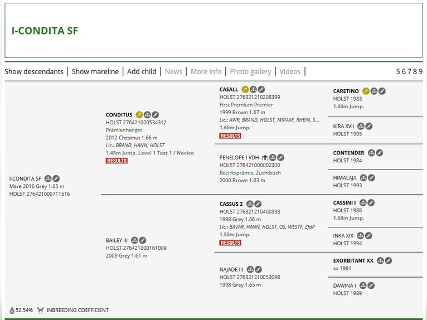Screen dimensions: 427x320
Task: Click the Add child link
Action: [x=142, y=71]
